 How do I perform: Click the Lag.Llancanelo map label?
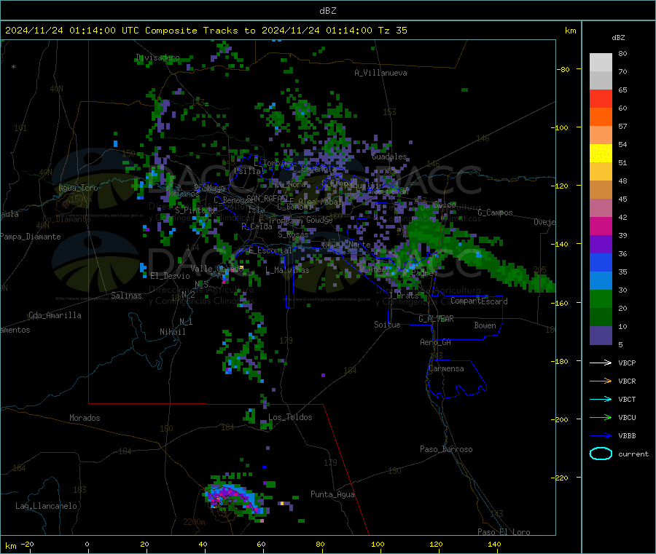(x=46, y=506)
